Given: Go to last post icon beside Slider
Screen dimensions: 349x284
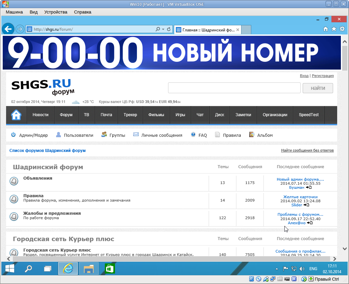Looking at the screenshot, I should (306, 205).
